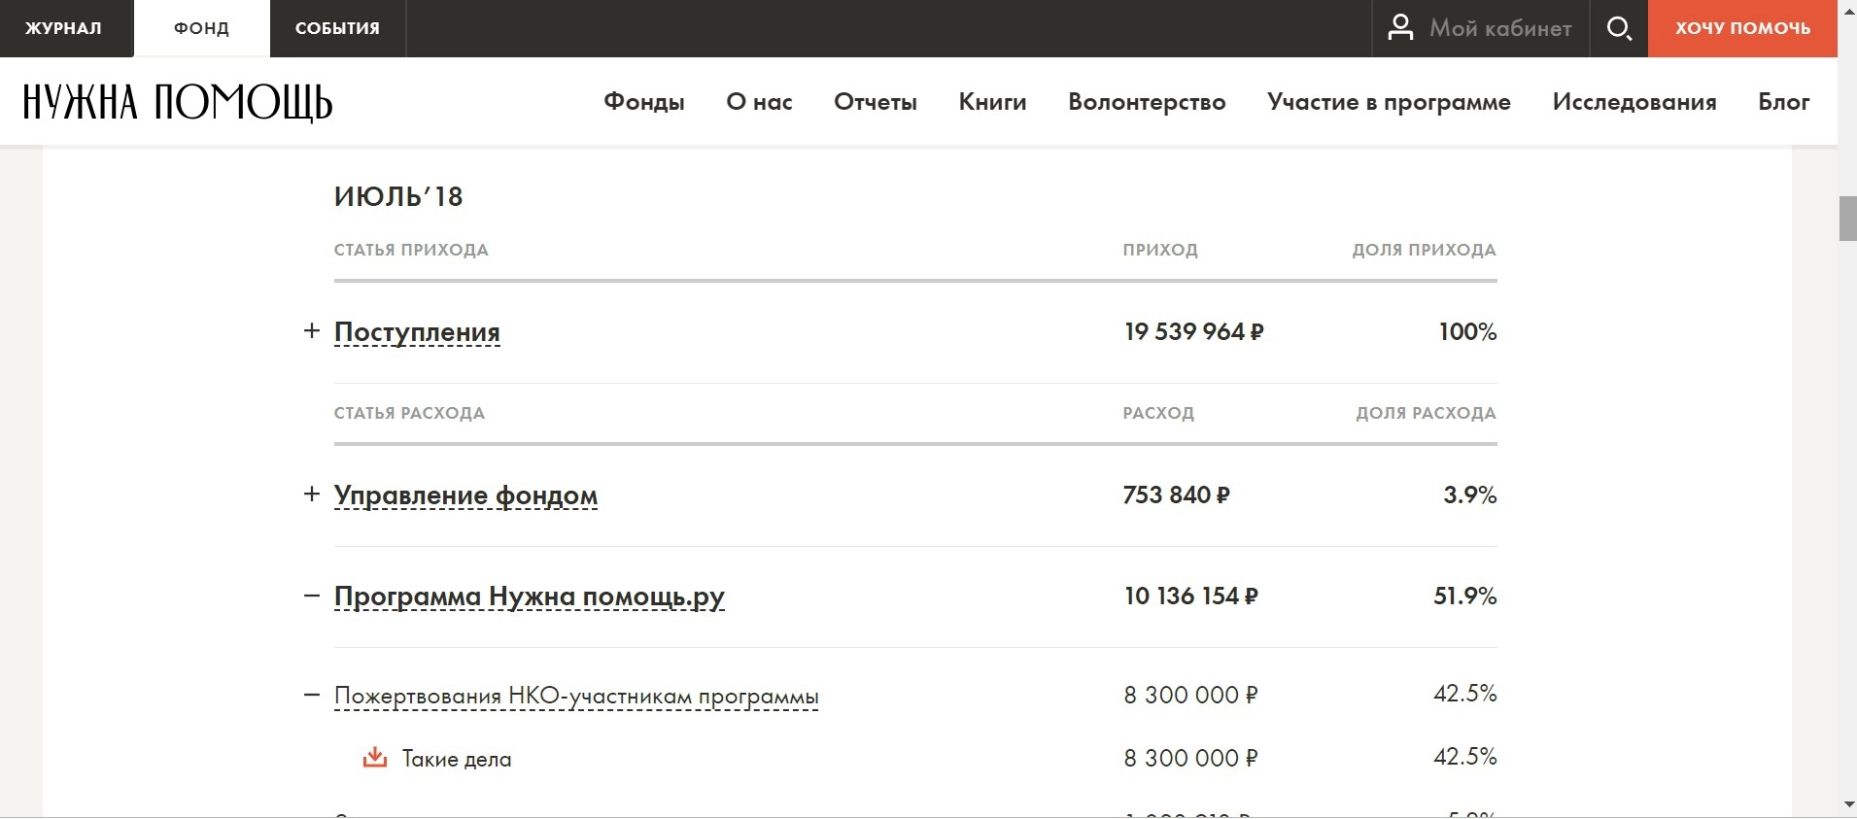Click the search magnifier icon
Viewport: 1857px width, 819px height.
[x=1619, y=28]
